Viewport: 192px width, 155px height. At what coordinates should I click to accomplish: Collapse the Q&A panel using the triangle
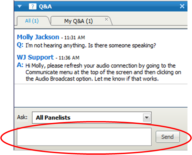point(20,6)
